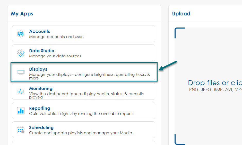
Task: Open the Accounts app title link
Action: click(39, 31)
